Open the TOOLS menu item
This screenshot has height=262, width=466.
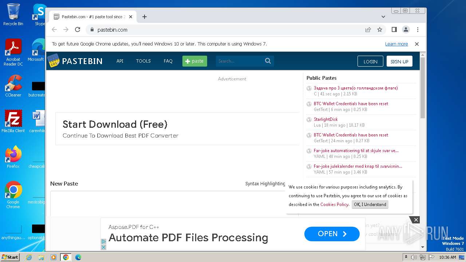pos(143,61)
